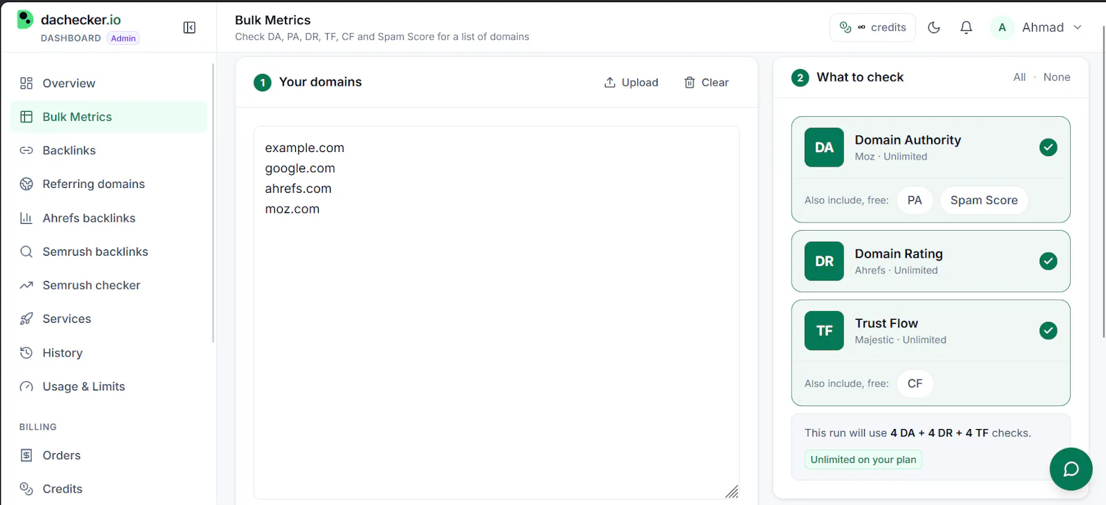Viewport: 1106px width, 505px height.
Task: Go to the Semrush checker page label
Action: tap(91, 285)
